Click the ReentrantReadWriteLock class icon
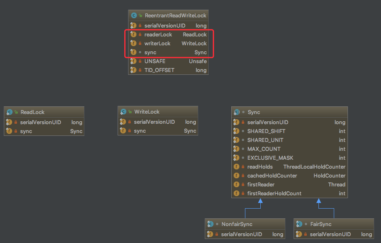381x243 pixels. (134, 16)
